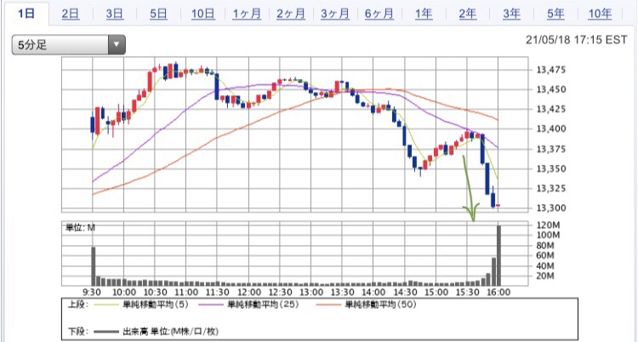Click the 13,350 price axis label
638x342 pixels.
point(551,168)
